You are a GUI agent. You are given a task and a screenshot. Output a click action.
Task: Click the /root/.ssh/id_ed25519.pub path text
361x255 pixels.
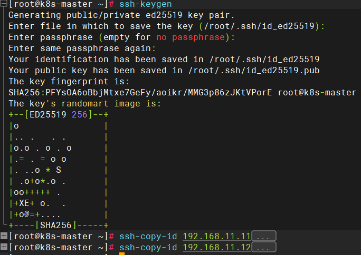click(x=254, y=70)
